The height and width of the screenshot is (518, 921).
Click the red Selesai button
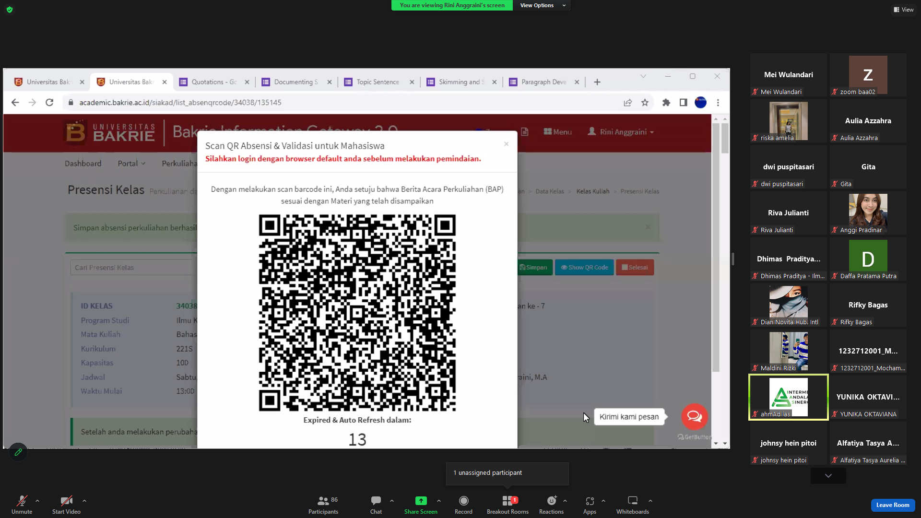(x=635, y=268)
